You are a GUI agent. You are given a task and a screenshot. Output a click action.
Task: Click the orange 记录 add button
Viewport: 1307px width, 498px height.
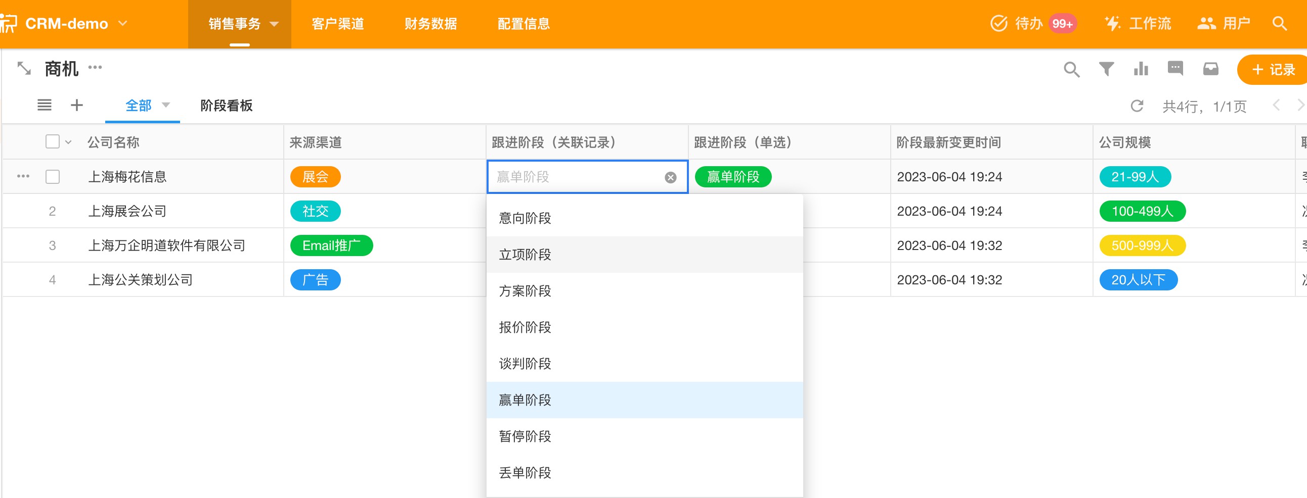(1273, 69)
